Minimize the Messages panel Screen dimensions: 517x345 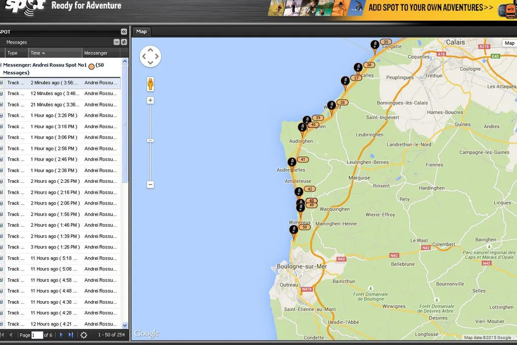[117, 42]
